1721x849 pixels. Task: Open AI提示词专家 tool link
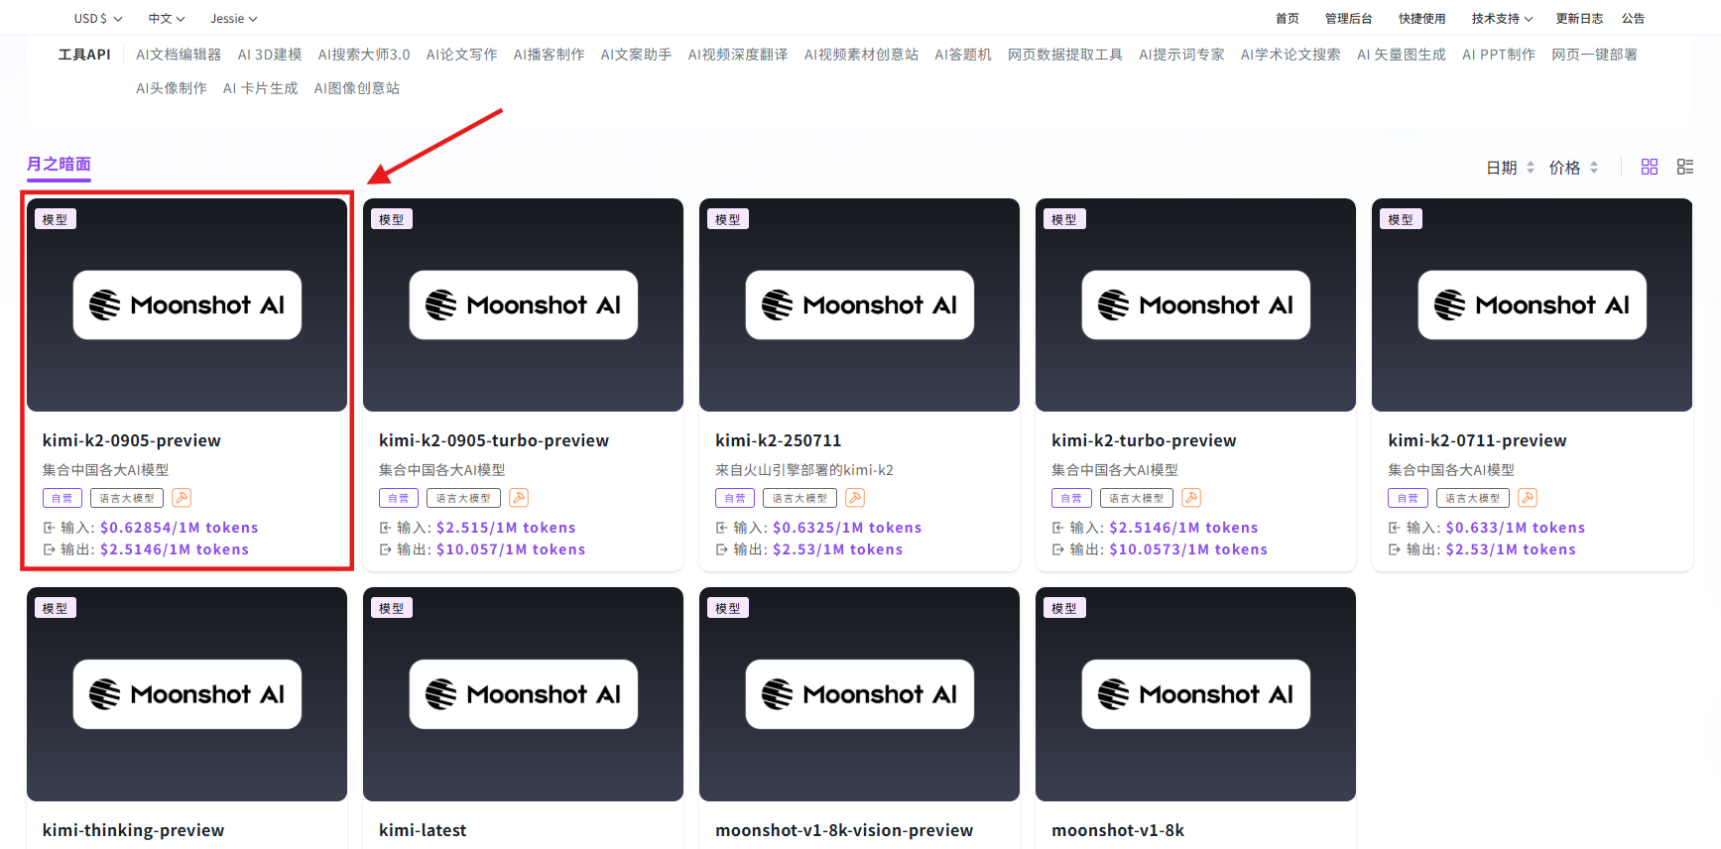pyautogui.click(x=1182, y=55)
